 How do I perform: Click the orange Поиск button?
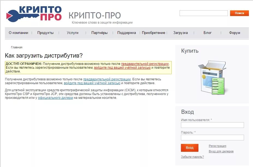click(239, 13)
